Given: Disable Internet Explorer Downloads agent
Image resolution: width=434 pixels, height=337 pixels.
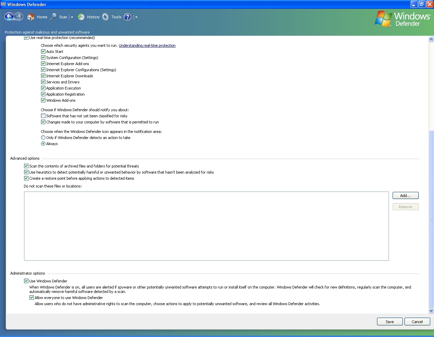Looking at the screenshot, I should tap(43, 76).
